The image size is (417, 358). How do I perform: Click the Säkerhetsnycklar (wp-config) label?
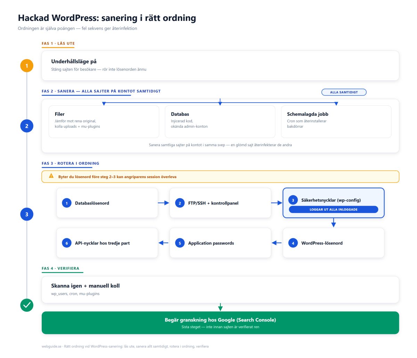[x=331, y=200]
